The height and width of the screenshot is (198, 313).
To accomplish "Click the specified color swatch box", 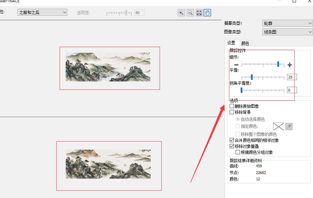I will [278, 127].
